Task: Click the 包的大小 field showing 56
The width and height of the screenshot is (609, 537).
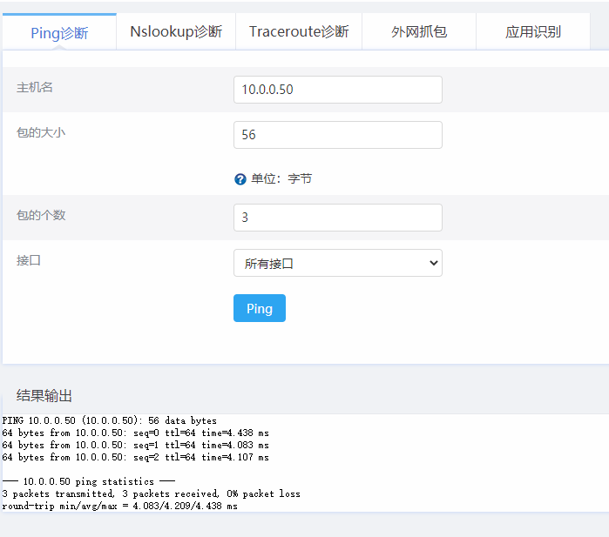Action: (x=337, y=135)
